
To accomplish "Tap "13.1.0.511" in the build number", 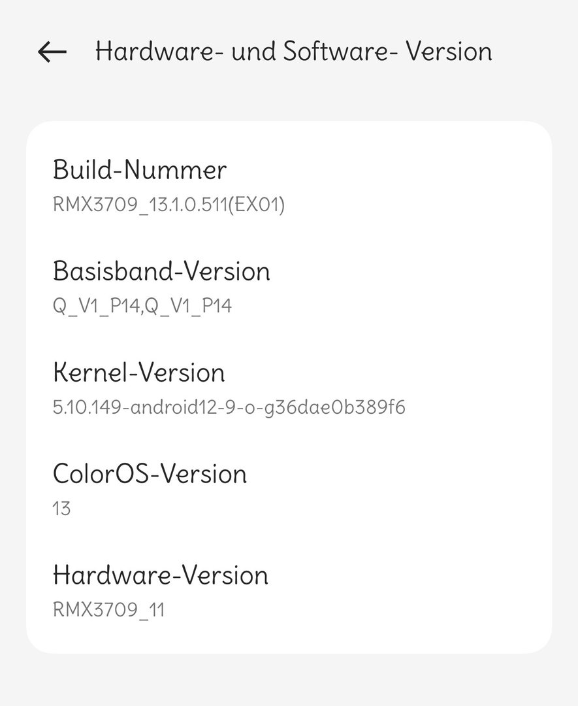I will [172, 205].
